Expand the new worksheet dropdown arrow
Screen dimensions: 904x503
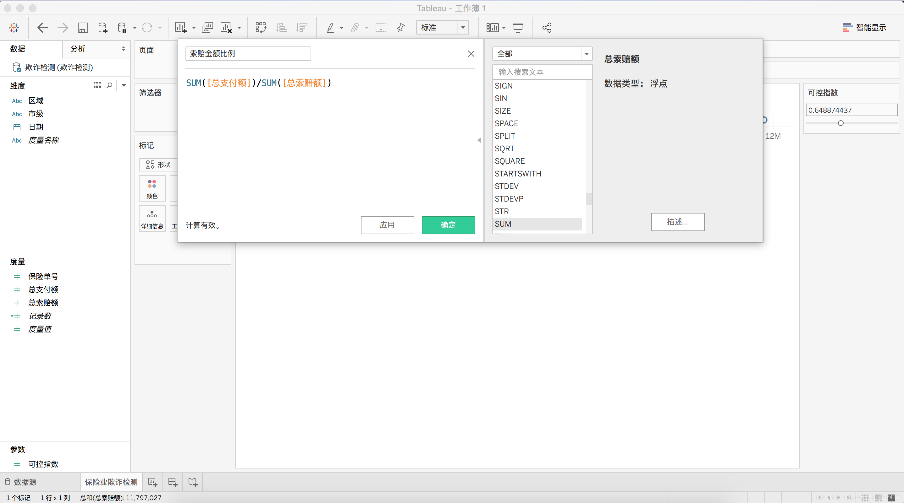(x=194, y=28)
